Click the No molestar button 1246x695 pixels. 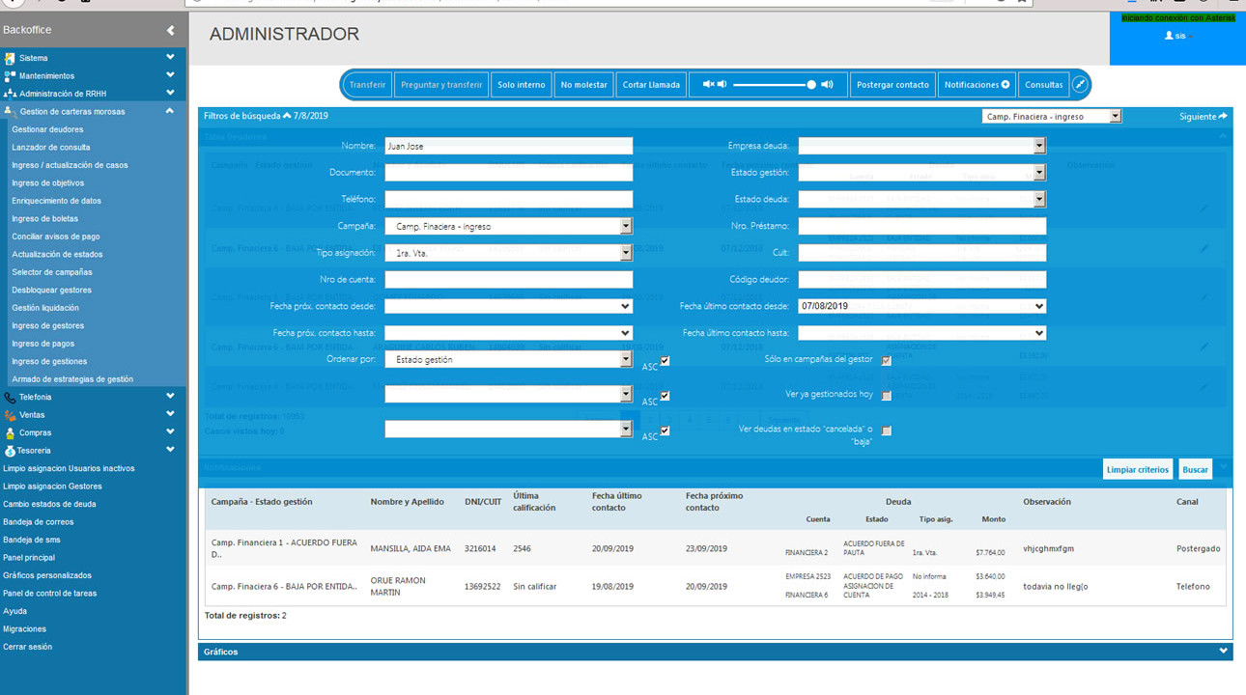click(583, 85)
